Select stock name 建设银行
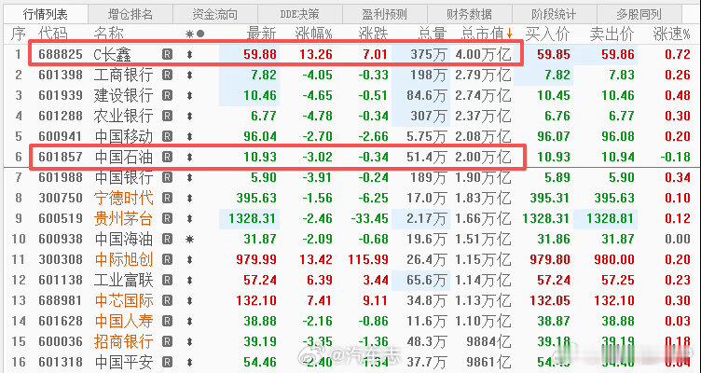The height and width of the screenshot is (373, 701). click(123, 95)
